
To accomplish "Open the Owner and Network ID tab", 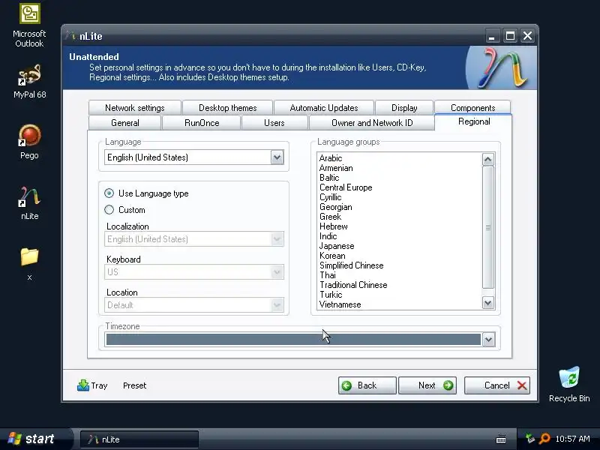I will click(x=372, y=123).
